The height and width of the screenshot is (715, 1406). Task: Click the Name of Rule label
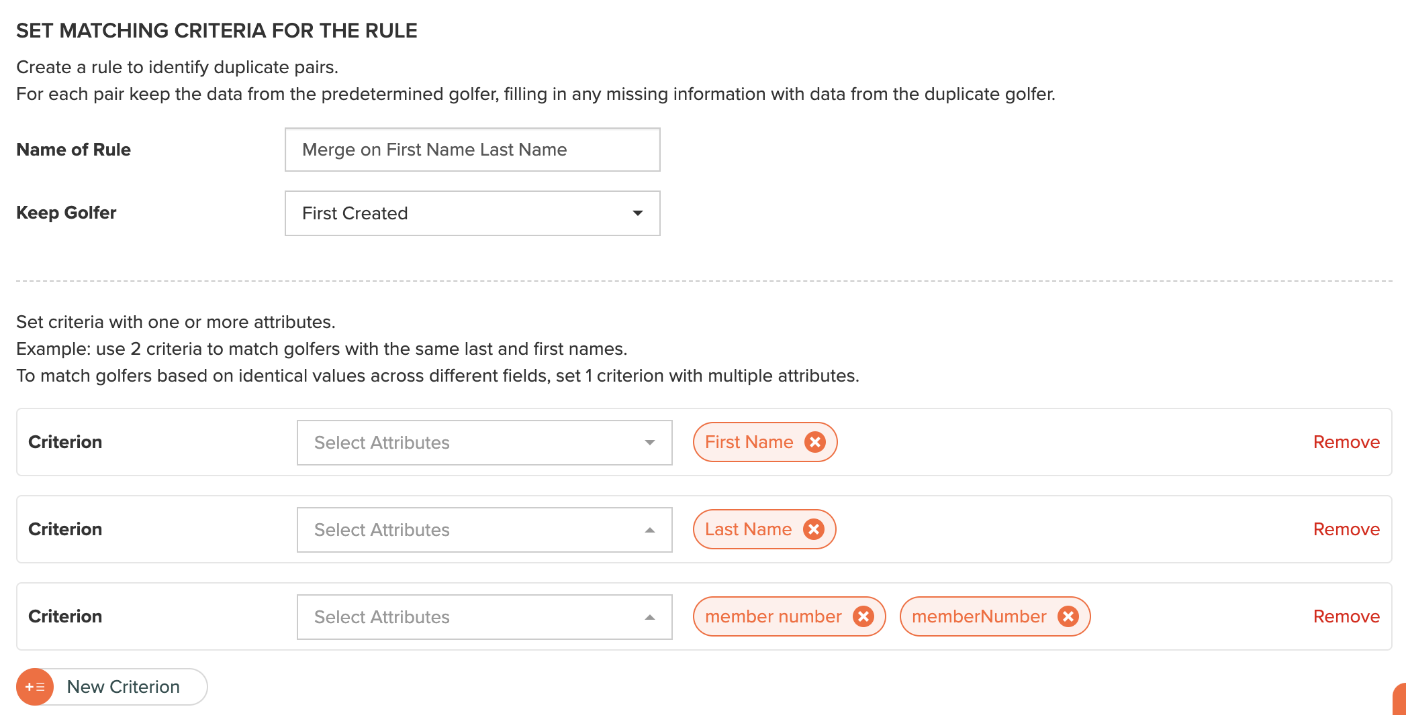[73, 150]
